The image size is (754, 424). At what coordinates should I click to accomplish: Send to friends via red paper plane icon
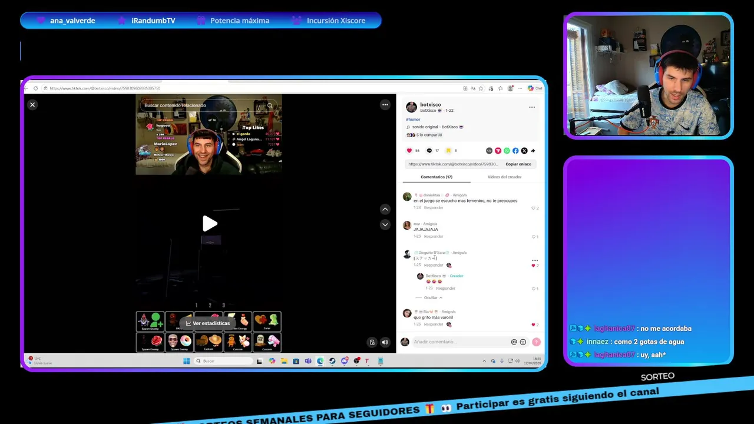tap(498, 151)
